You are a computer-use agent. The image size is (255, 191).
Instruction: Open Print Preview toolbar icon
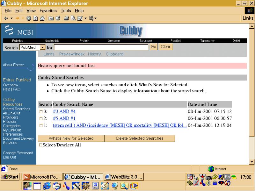coord(73,18)
